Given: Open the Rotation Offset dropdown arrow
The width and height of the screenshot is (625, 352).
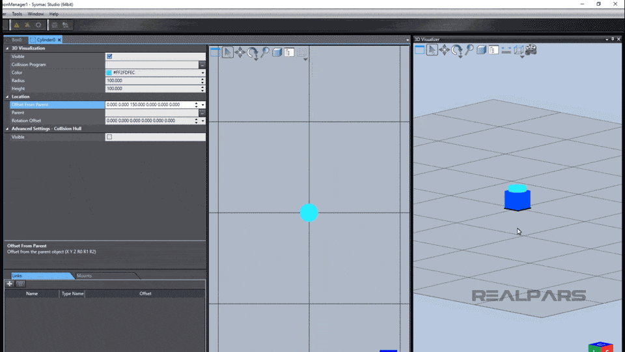Looking at the screenshot, I should 202,121.
